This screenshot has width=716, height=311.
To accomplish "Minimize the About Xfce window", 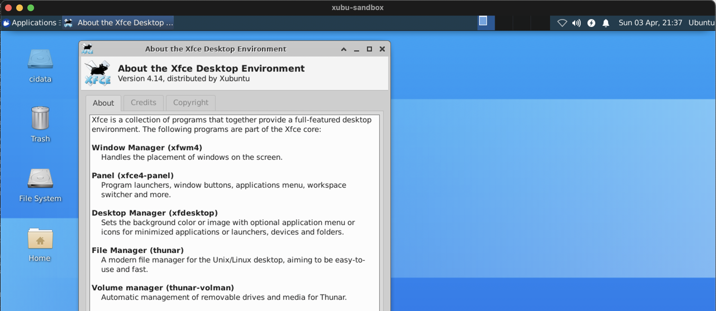I will coord(357,49).
